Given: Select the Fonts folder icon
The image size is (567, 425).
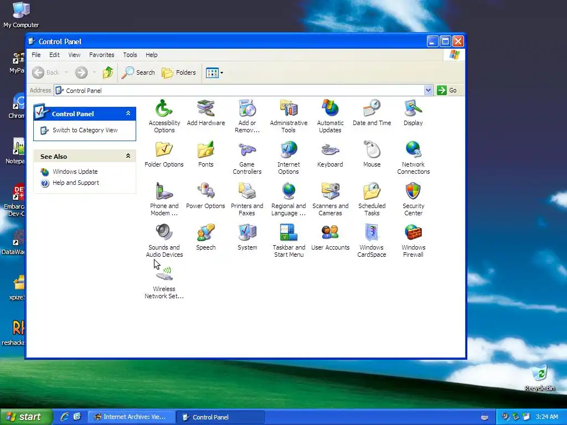Looking at the screenshot, I should tap(206, 149).
